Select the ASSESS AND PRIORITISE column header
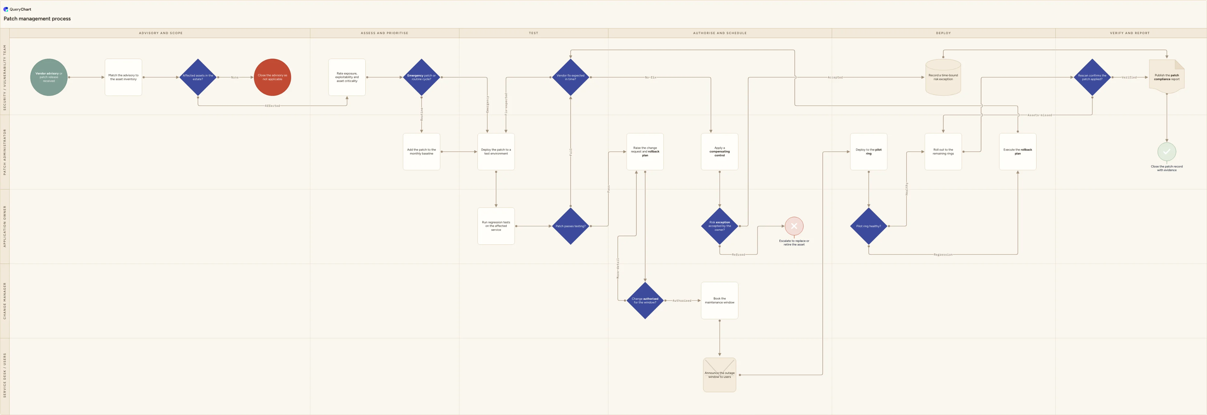This screenshot has width=1207, height=415. [384, 33]
